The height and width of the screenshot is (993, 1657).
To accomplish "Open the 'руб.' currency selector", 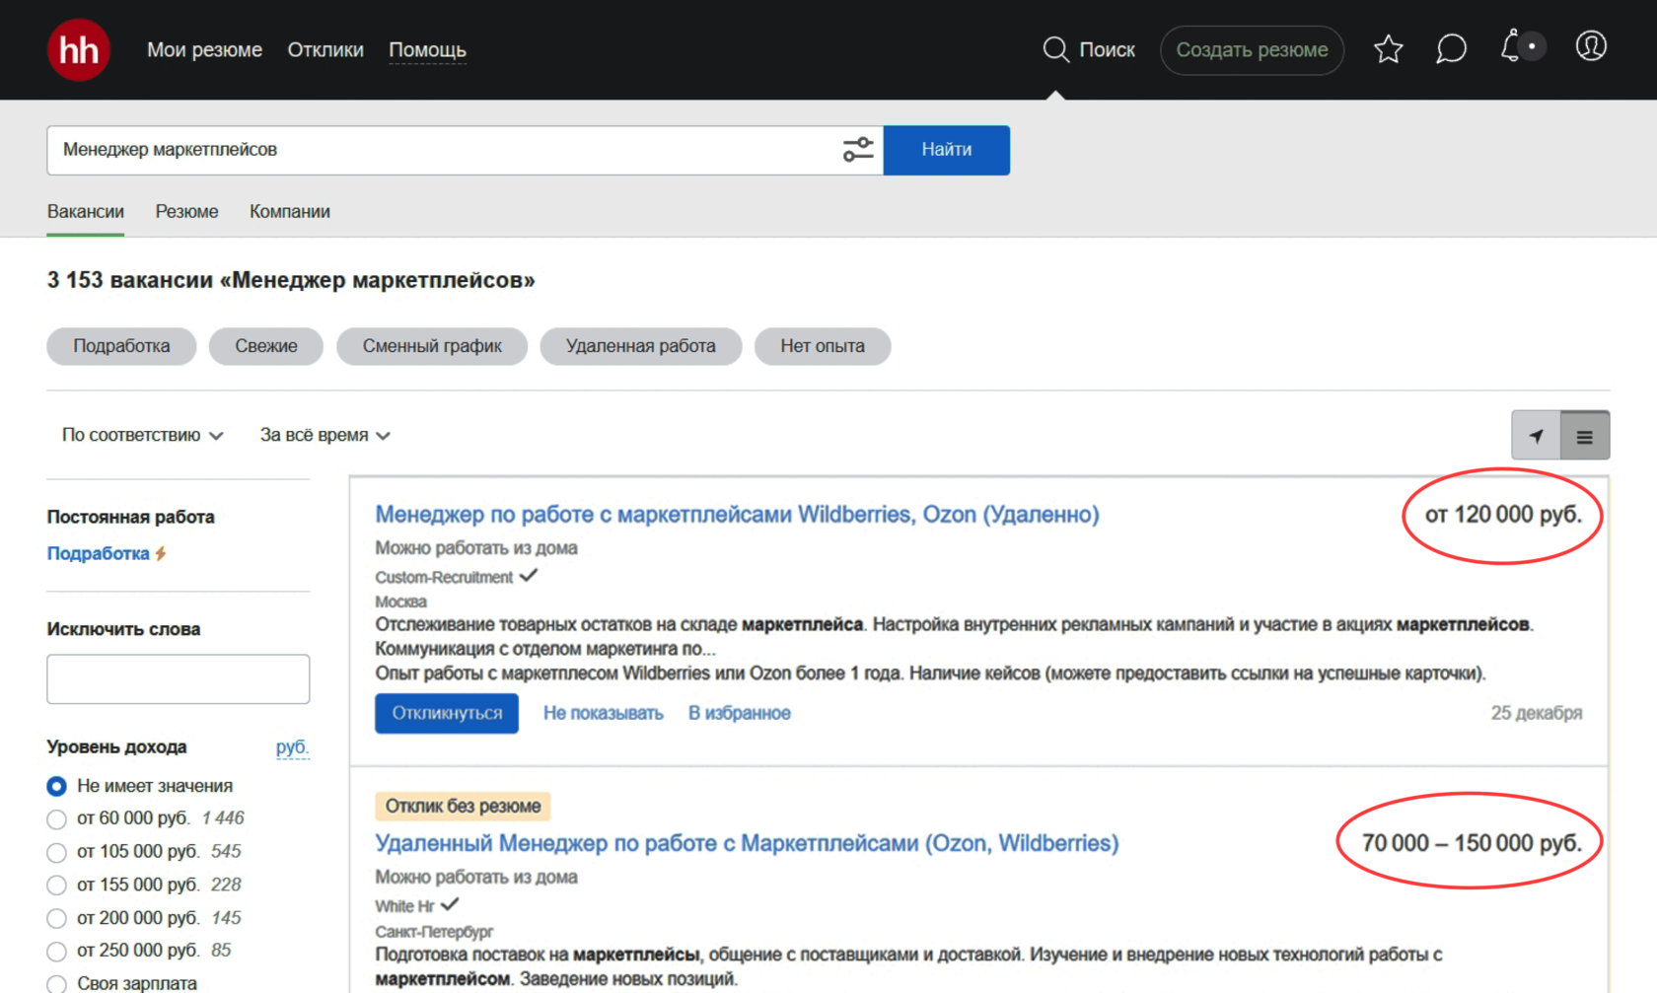I will pyautogui.click(x=292, y=746).
